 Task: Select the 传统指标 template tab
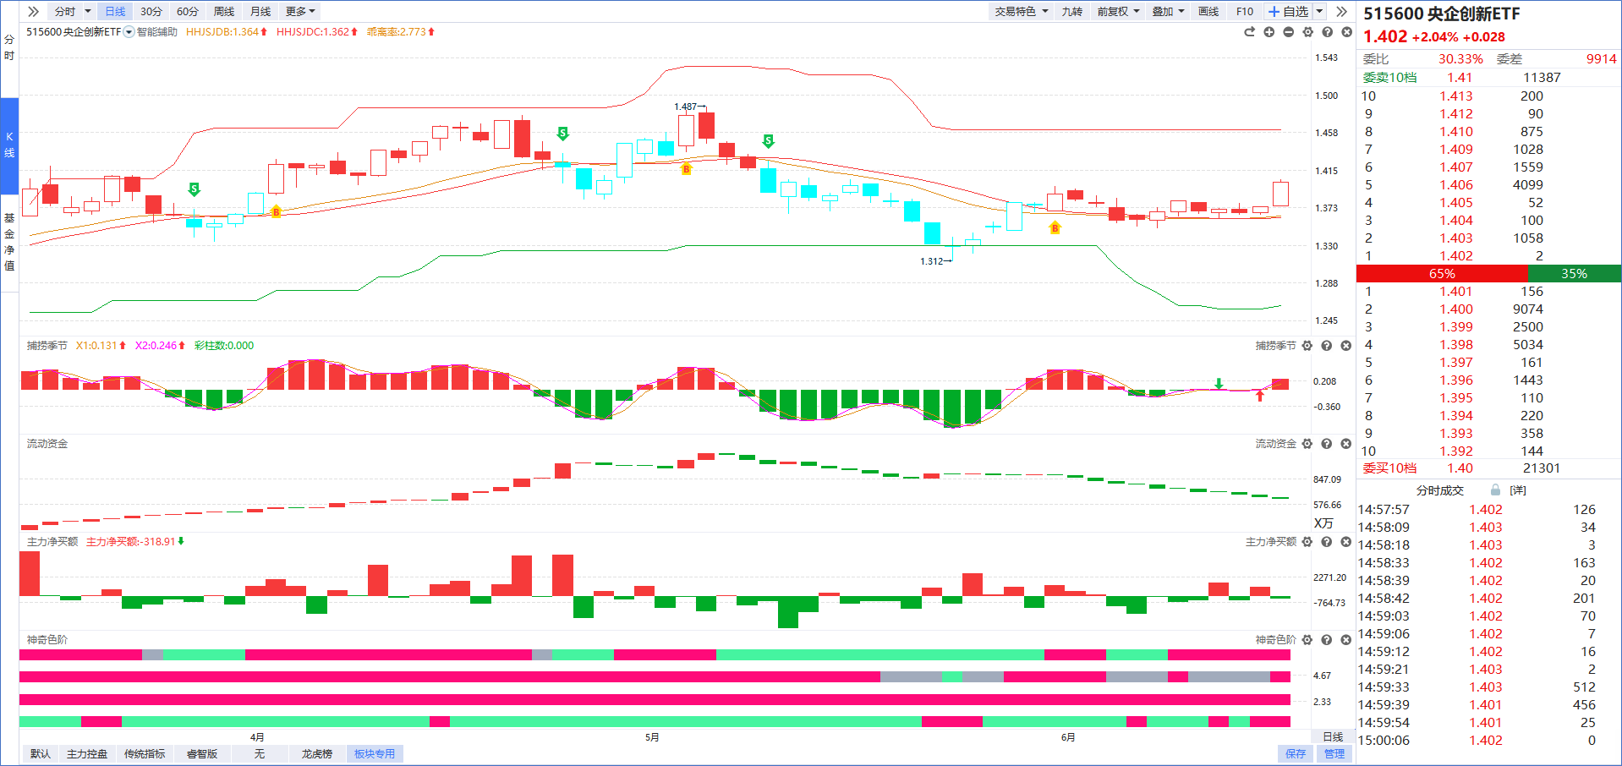pyautogui.click(x=145, y=753)
